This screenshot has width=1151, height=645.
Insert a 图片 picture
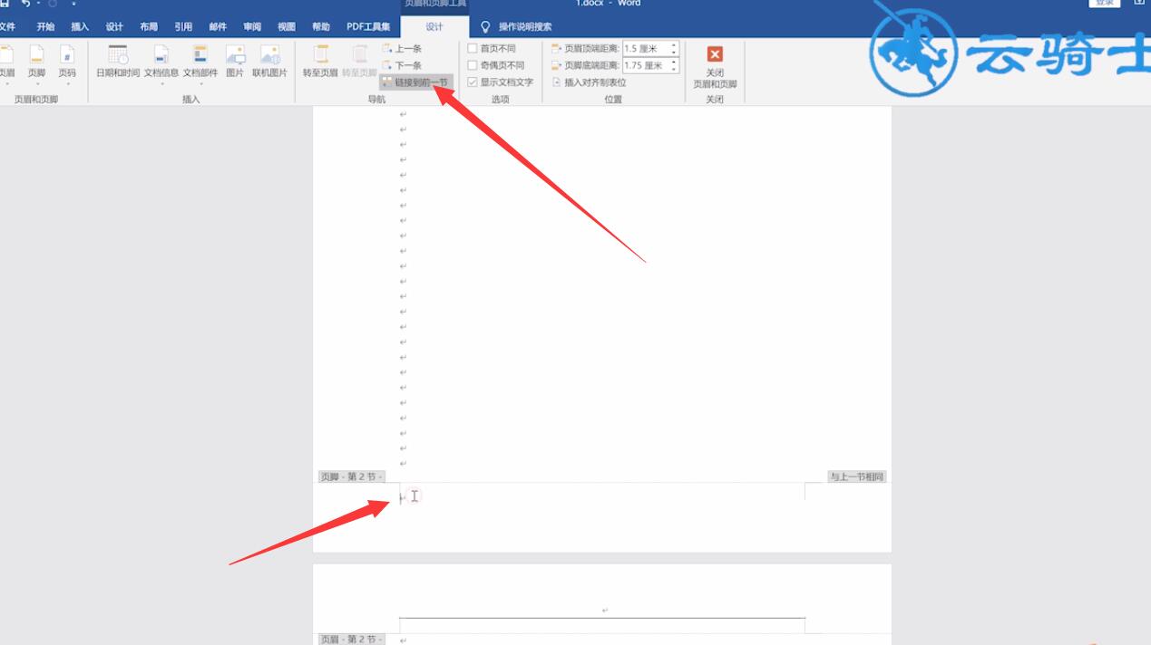[235, 62]
